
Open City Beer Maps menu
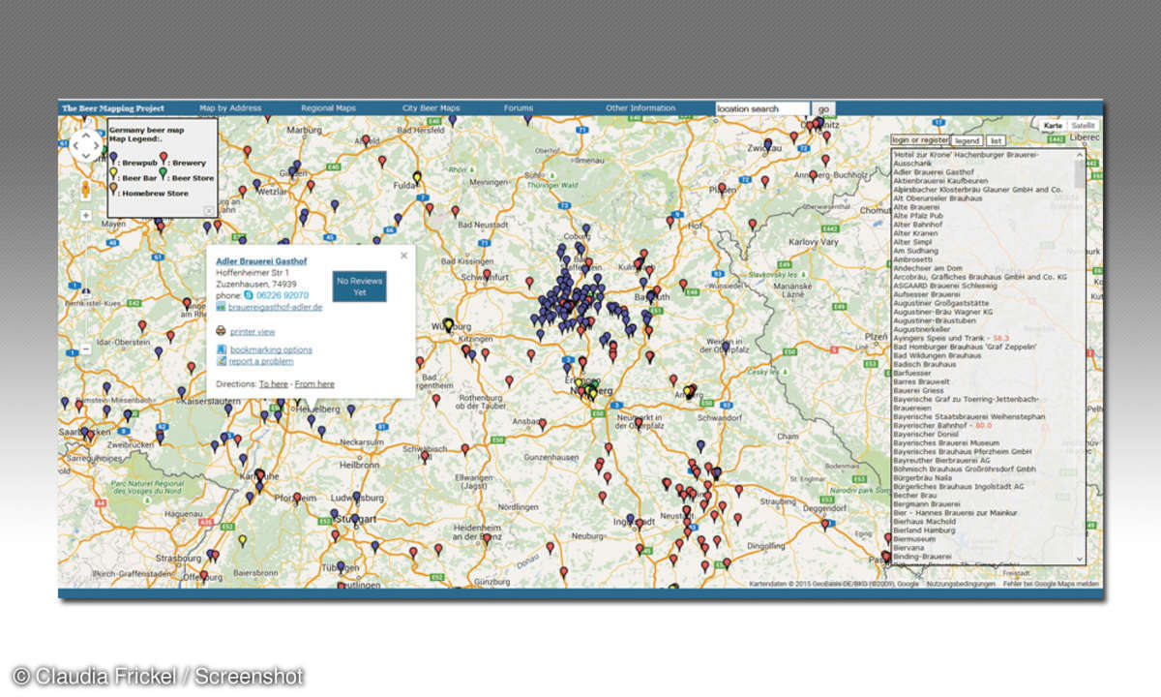click(x=432, y=108)
